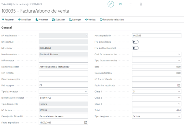Toggle the Fra. simplificada switch
The height and width of the screenshot is (127, 184).
(135, 42)
